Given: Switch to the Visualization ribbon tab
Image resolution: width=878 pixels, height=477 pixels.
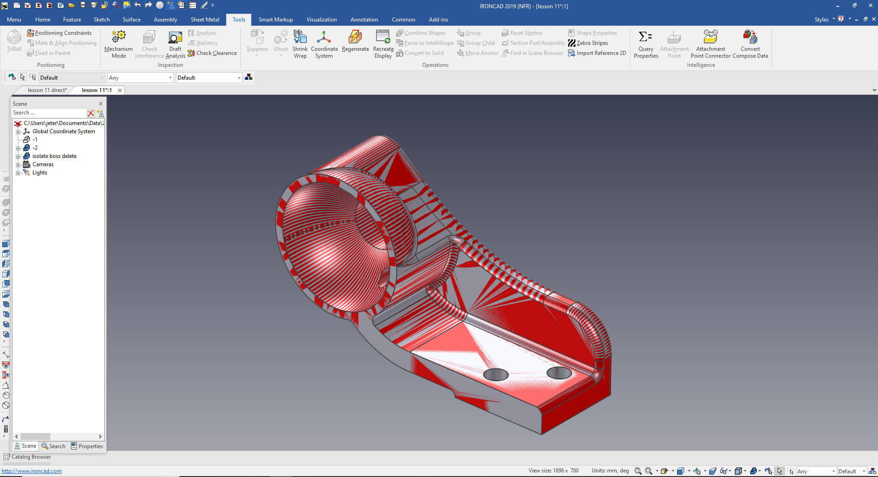Looking at the screenshot, I should coord(321,20).
